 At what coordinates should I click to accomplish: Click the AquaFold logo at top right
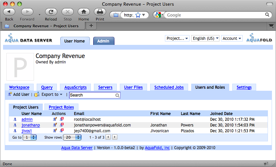[259, 37]
